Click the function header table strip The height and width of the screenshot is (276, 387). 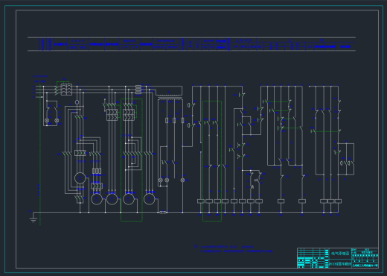(191, 44)
